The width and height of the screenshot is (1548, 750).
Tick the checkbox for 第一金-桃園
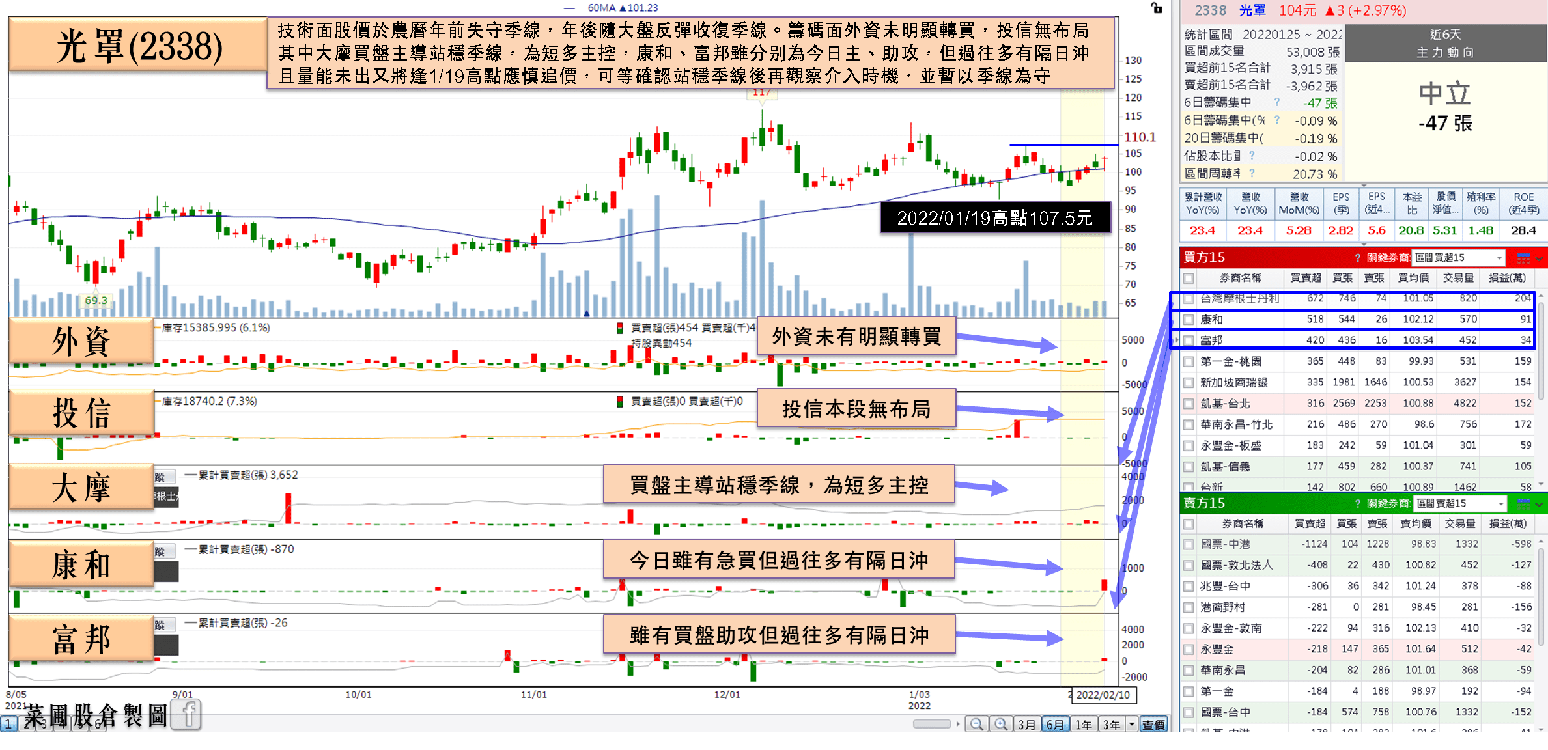1189,361
